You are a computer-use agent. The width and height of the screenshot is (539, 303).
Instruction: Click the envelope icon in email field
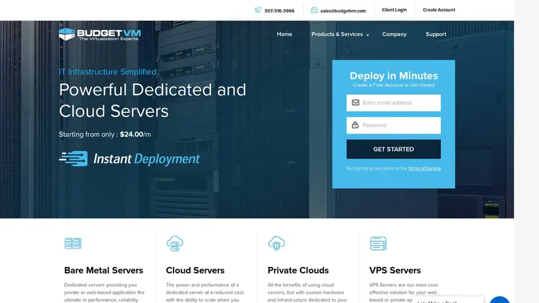pyautogui.click(x=356, y=103)
